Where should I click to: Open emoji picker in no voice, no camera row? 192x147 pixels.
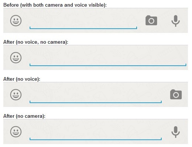click(x=16, y=58)
